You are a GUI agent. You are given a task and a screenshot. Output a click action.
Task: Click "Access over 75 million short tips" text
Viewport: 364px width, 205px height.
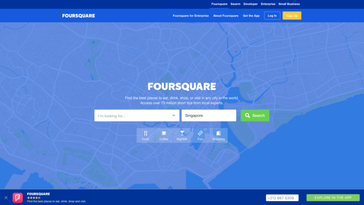[x=182, y=103]
